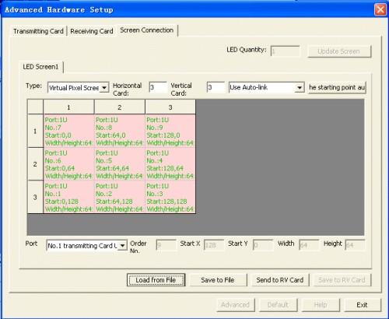Select the LED Screen1 tab
Screen dimensions: 389x319
(x=40, y=67)
